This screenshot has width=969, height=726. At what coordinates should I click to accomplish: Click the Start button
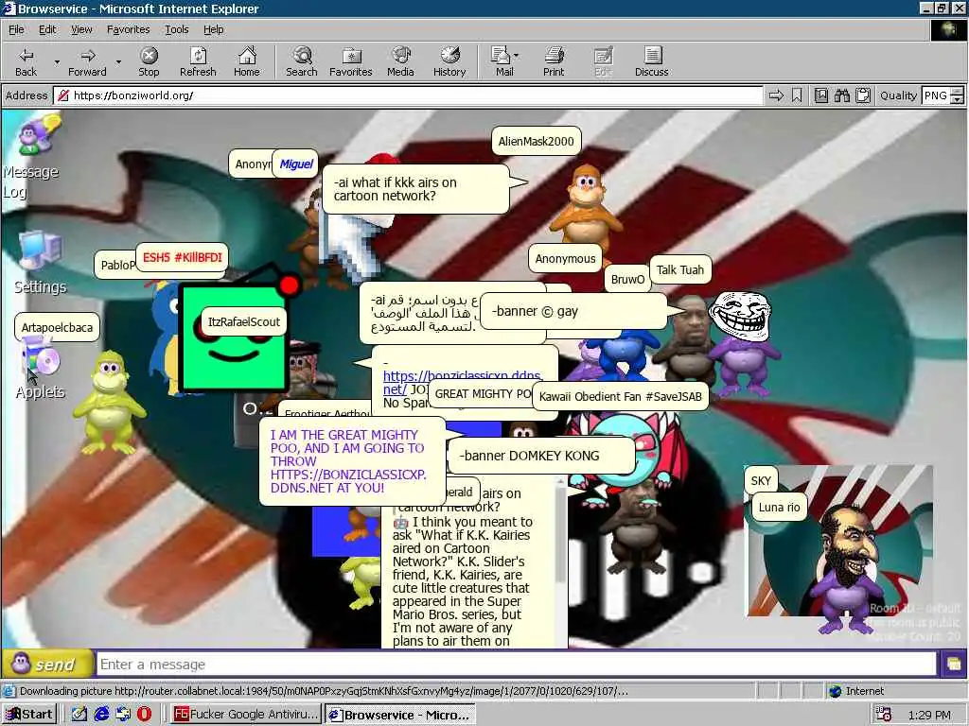pyautogui.click(x=29, y=715)
